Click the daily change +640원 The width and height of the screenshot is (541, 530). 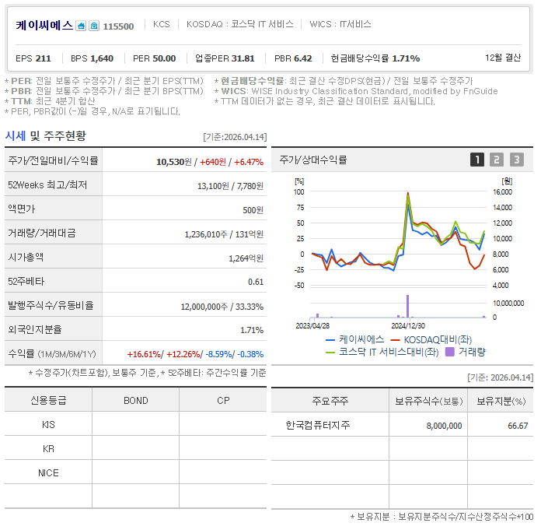point(213,162)
